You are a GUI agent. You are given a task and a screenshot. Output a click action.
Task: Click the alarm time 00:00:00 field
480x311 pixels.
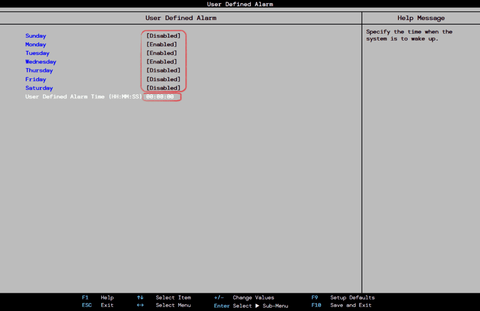click(x=161, y=97)
